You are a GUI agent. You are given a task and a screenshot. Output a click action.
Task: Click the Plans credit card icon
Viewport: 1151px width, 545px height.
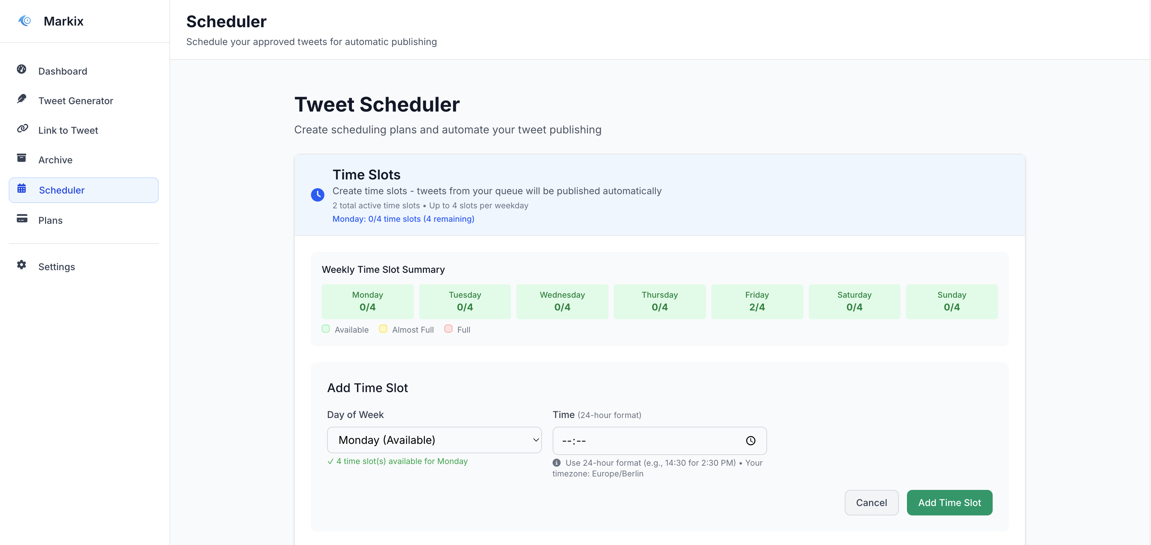click(22, 218)
